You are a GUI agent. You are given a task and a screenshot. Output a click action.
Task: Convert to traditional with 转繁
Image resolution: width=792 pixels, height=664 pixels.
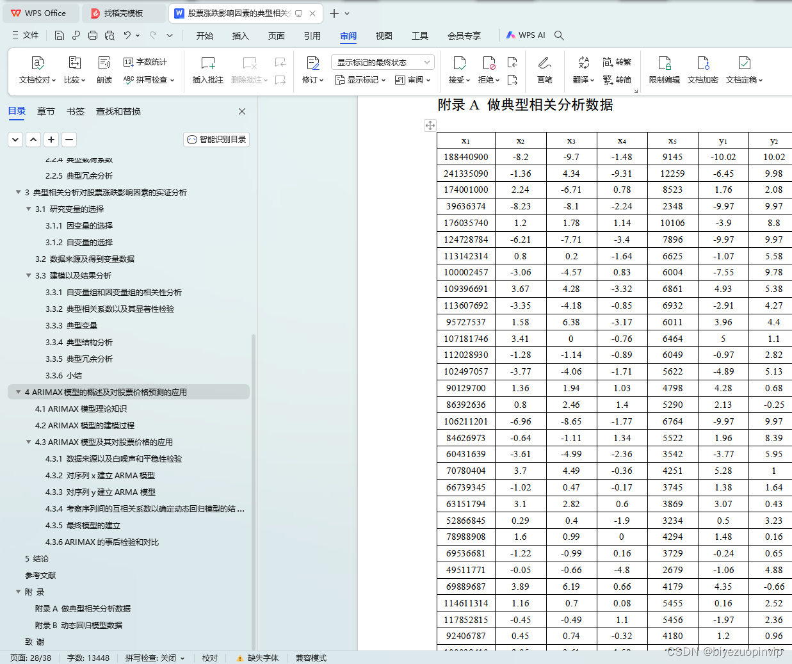(x=617, y=62)
